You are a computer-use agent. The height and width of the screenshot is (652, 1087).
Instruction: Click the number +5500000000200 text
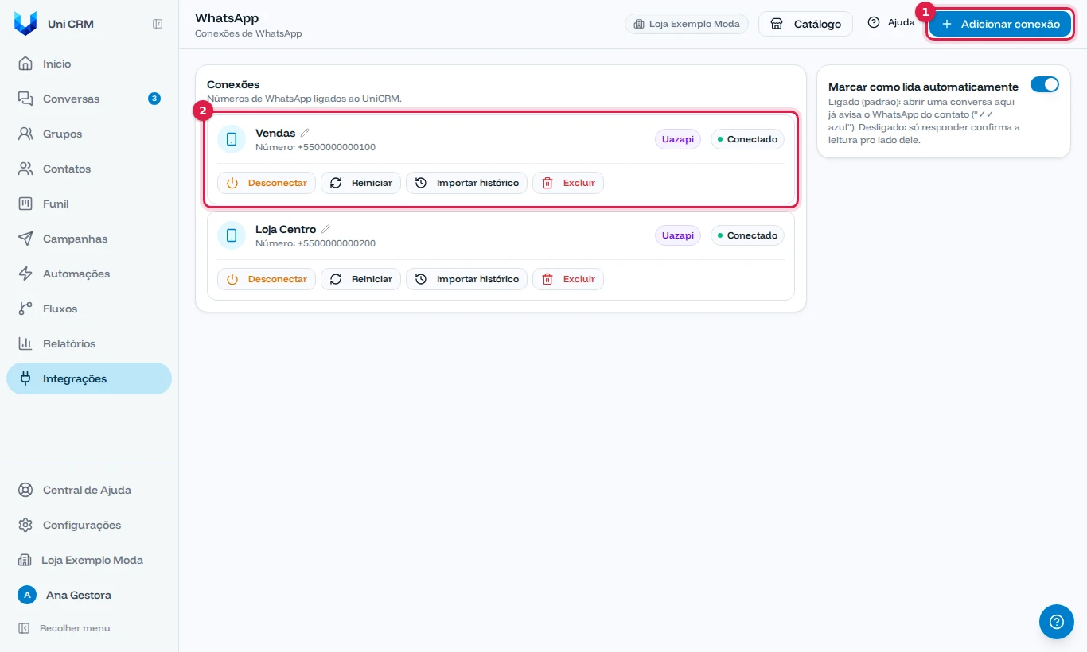(337, 243)
